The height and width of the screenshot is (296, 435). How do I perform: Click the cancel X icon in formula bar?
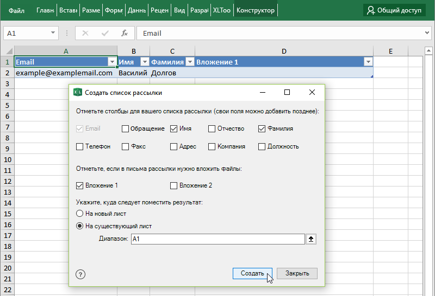(85, 33)
